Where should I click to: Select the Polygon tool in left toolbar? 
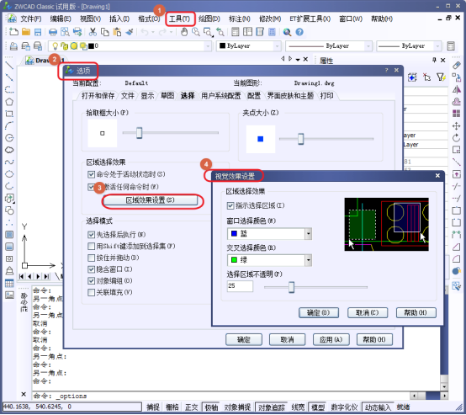(x=9, y=102)
